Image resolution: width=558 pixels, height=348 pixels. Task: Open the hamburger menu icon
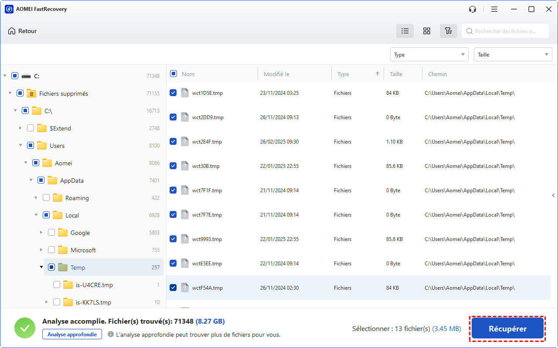[494, 9]
